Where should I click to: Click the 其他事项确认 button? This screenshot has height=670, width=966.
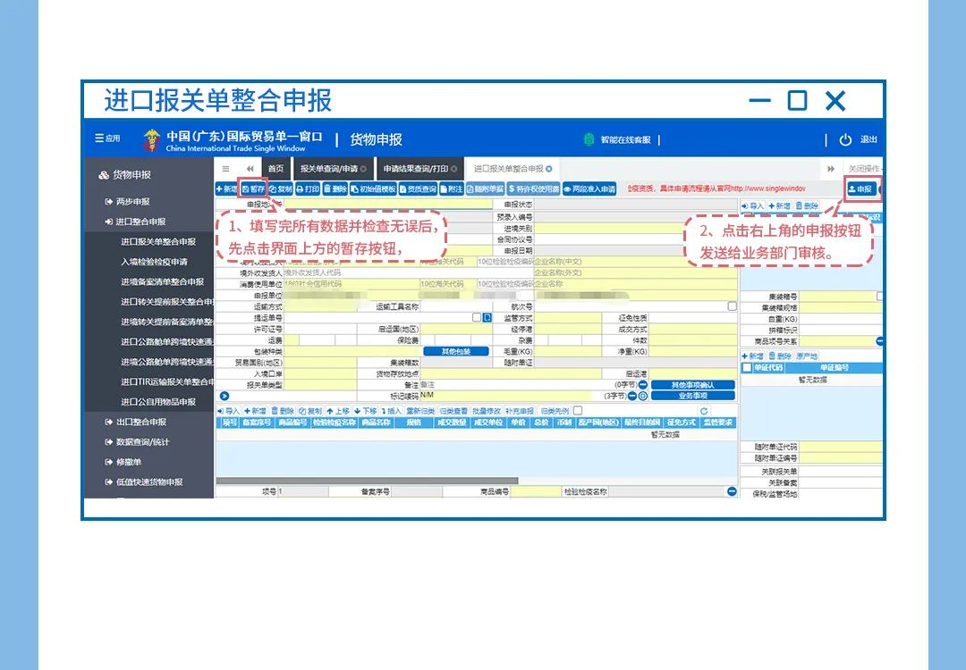pos(693,384)
